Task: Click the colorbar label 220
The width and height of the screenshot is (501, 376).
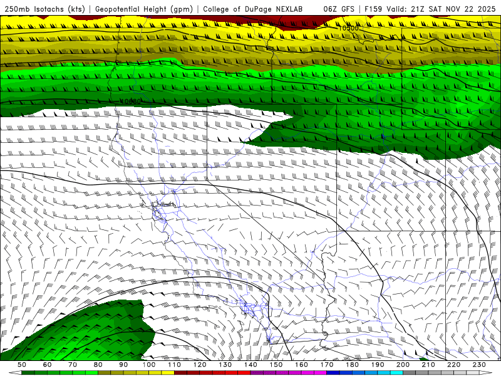Action: 453,365
